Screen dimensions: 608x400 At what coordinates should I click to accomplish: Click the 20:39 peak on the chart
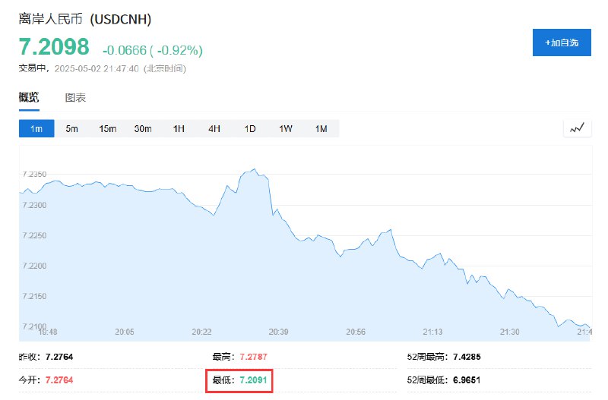tap(255, 169)
